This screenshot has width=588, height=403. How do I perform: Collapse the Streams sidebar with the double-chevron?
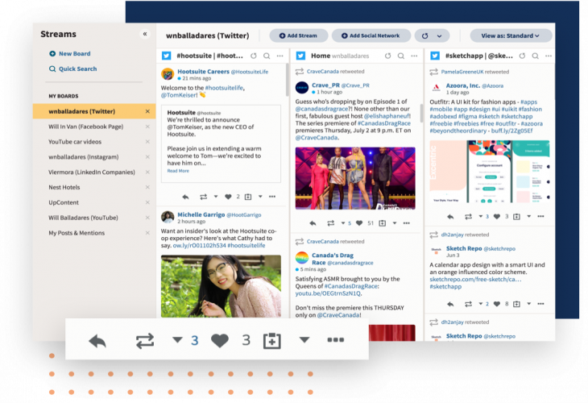pos(145,34)
